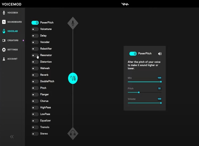Click the Voicetune label

coord(46,29)
